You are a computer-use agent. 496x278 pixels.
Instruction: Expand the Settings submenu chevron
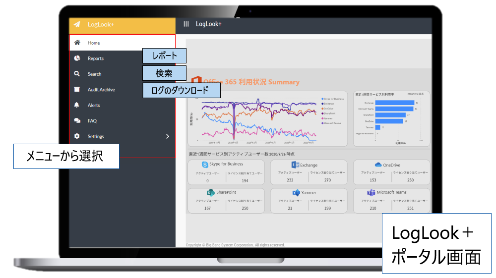168,136
